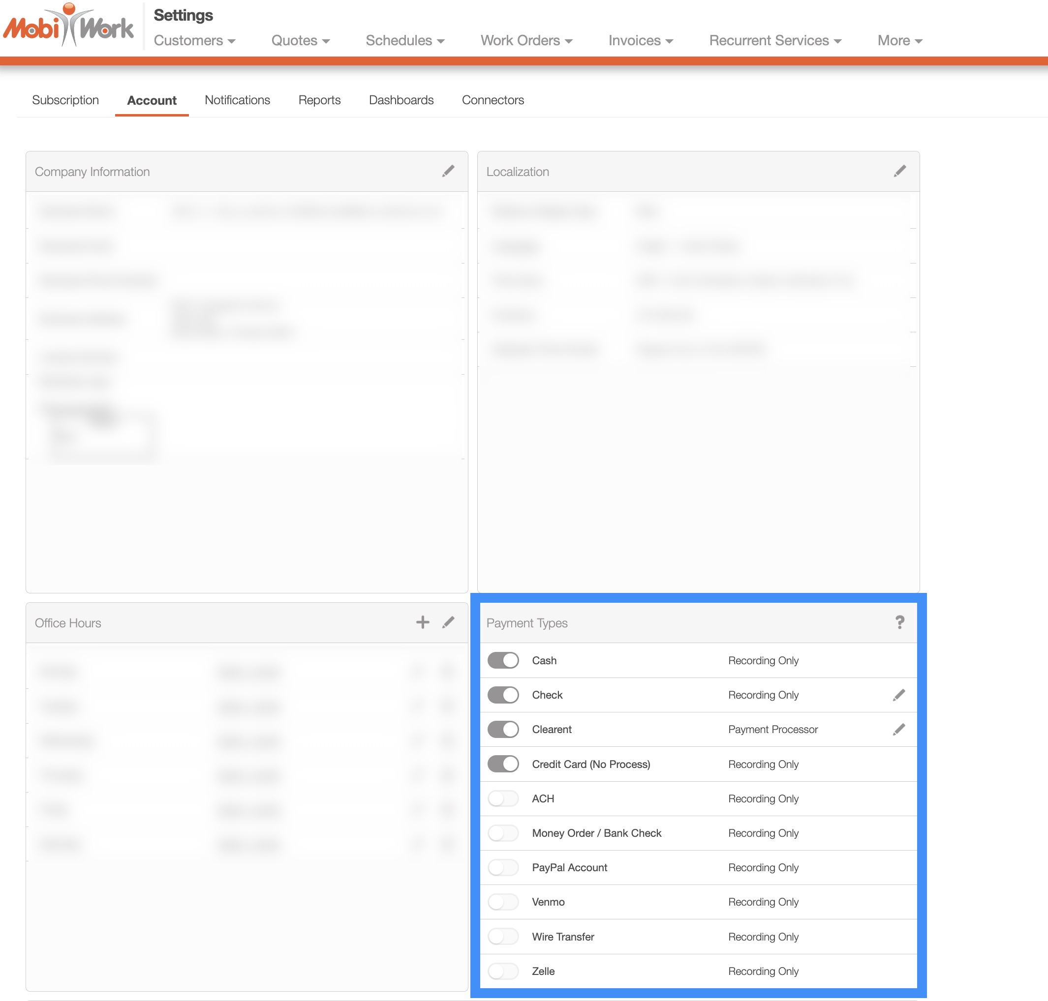
Task: Expand the More dropdown menu
Action: click(899, 40)
